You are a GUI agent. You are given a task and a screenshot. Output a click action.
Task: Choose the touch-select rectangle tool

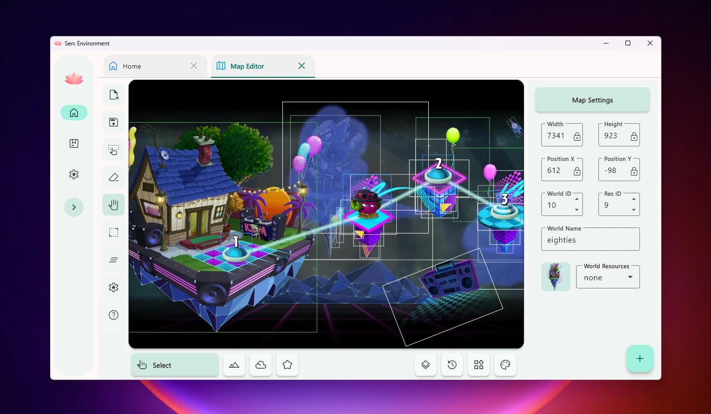pos(114,150)
